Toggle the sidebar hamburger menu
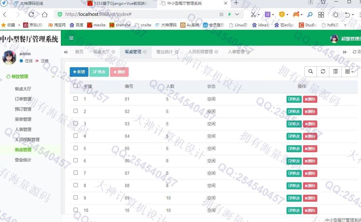Screen dimensions: 361x222 [x=71, y=38]
